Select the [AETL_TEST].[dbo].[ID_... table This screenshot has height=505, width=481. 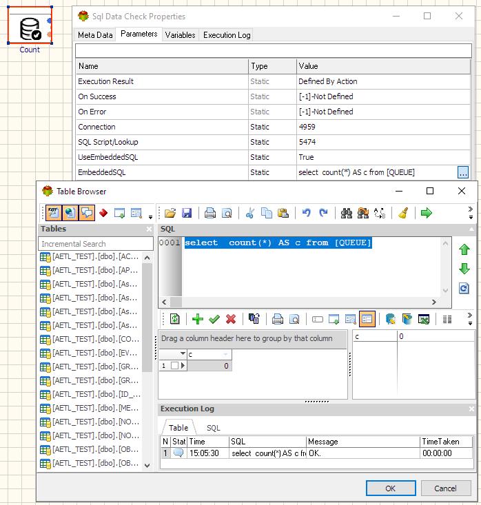[x=90, y=394]
